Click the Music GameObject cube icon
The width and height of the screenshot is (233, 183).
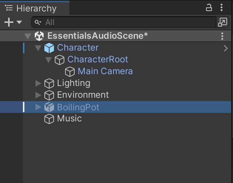(49, 119)
